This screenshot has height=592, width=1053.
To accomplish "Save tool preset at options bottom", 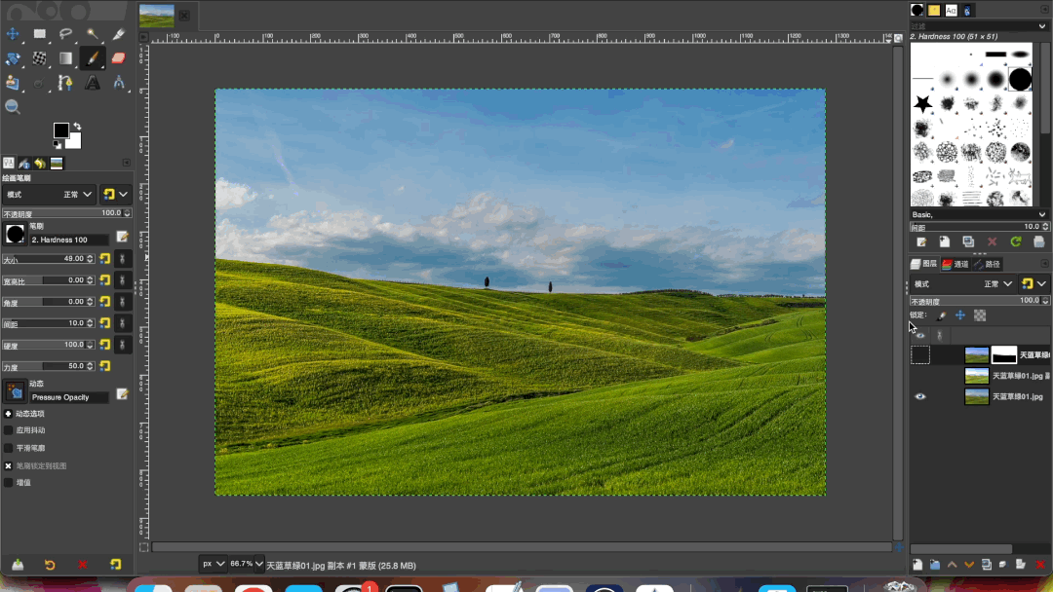I will point(18,565).
